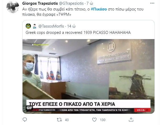The width and height of the screenshot is (160, 125).
Task: Click the retweet arrows icon
Action: coord(59,120)
